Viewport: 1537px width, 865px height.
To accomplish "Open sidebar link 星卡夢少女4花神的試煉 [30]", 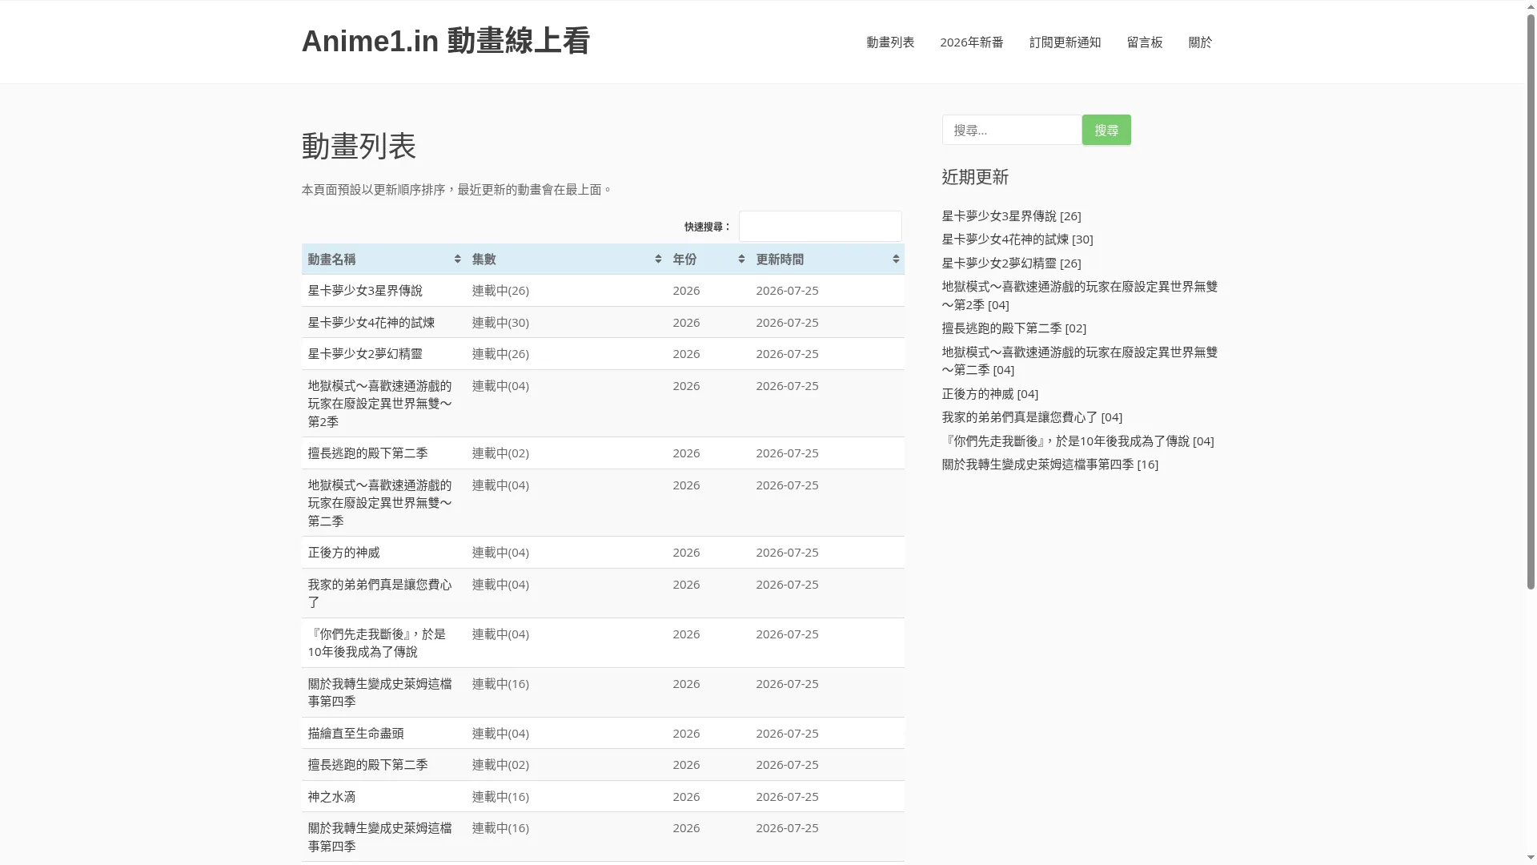I will [x=1017, y=239].
